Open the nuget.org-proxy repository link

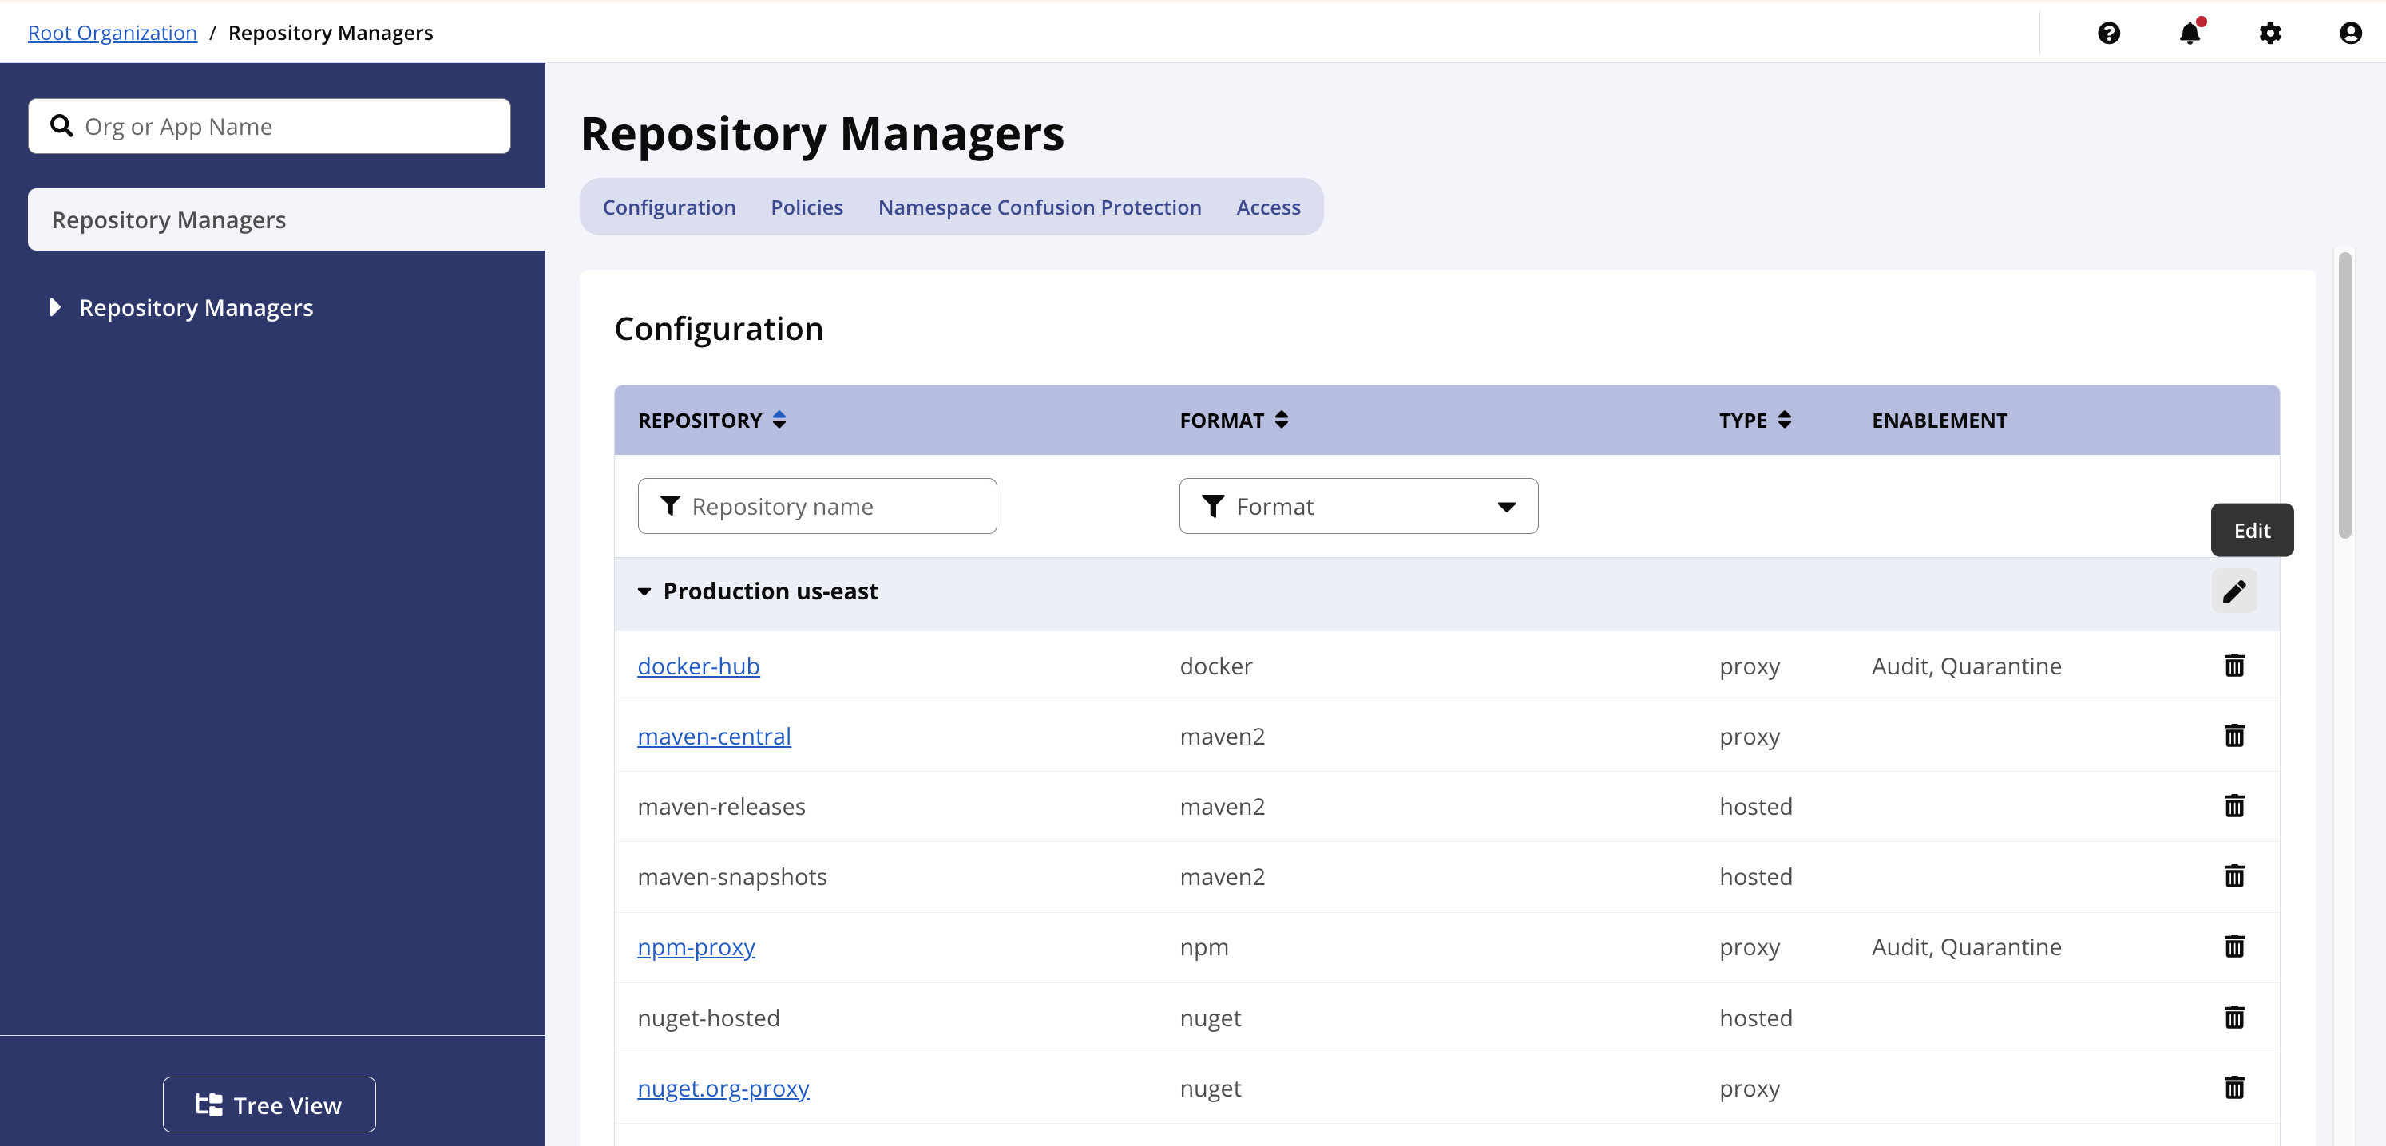pyautogui.click(x=723, y=1089)
